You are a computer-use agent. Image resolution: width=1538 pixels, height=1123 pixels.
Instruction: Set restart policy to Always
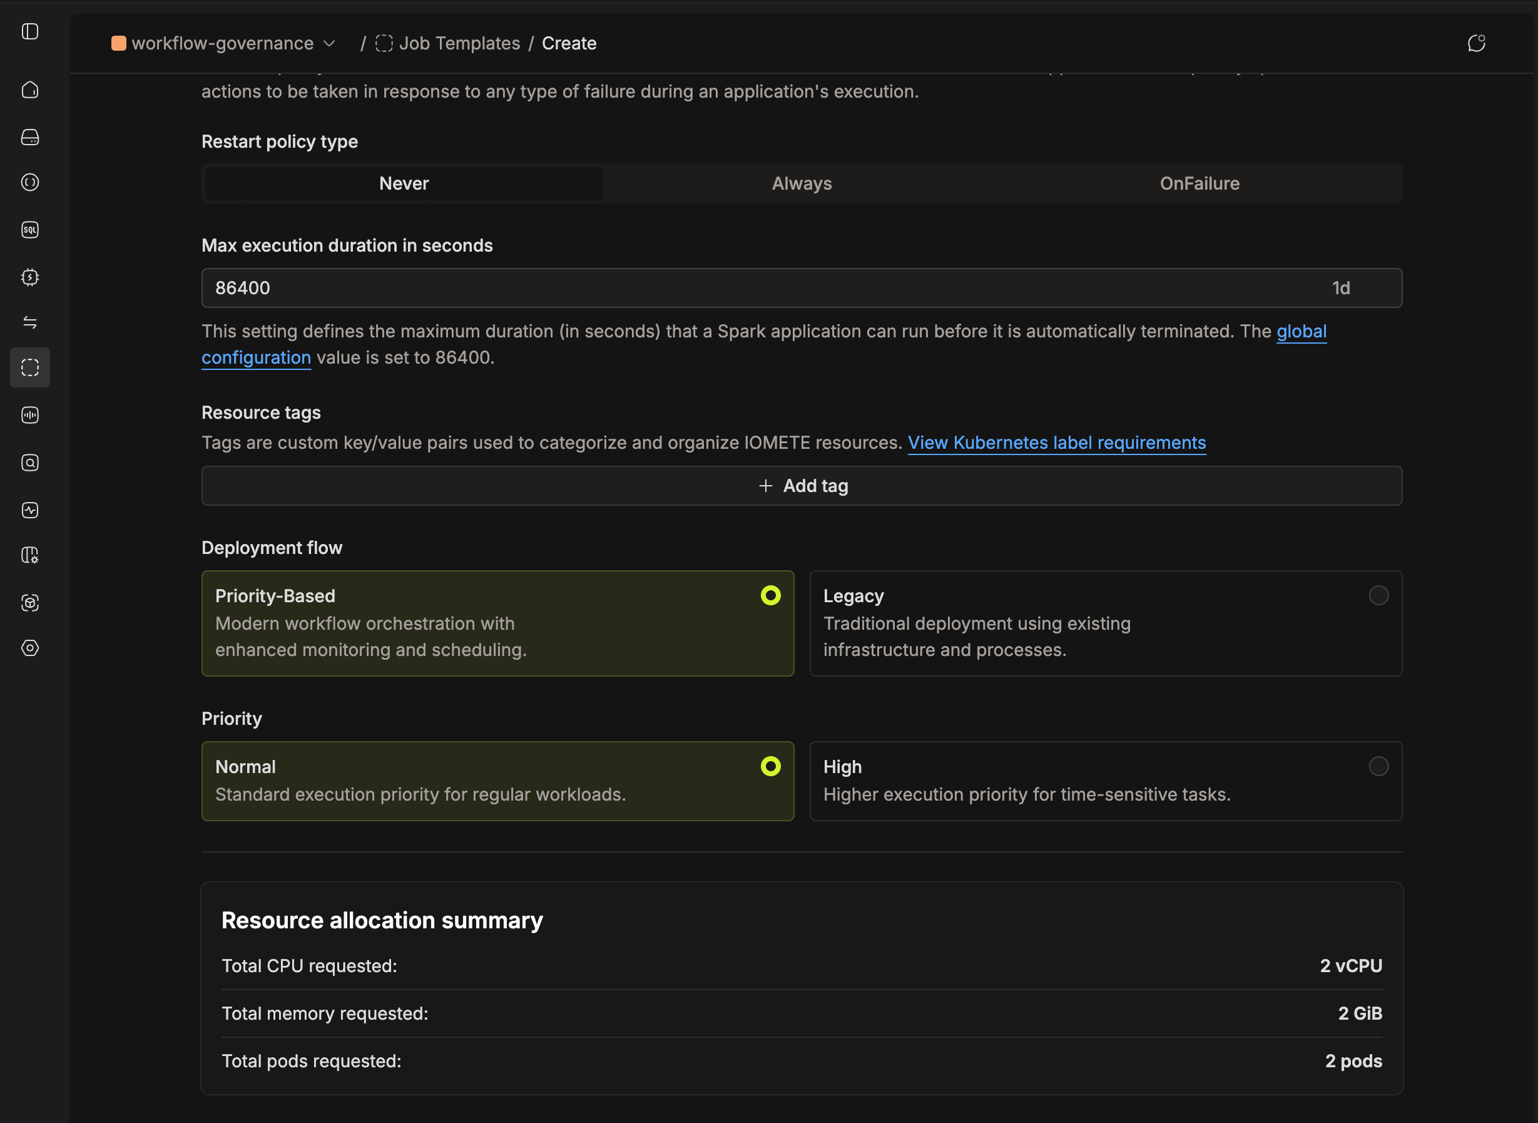tap(802, 183)
